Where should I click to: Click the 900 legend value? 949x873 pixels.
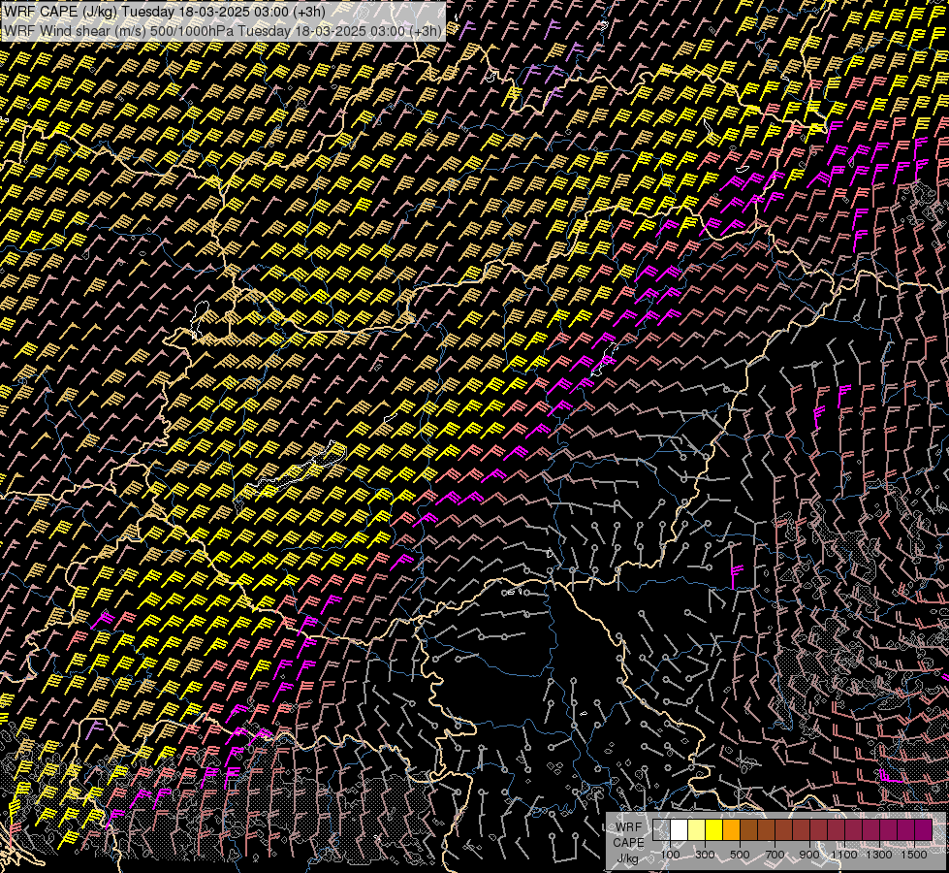809,855
